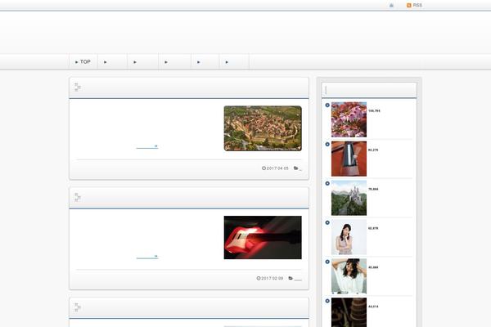The width and height of the screenshot is (491, 327).
Task: Click the view count beside thinking woman thumbnail
Action: point(373,228)
